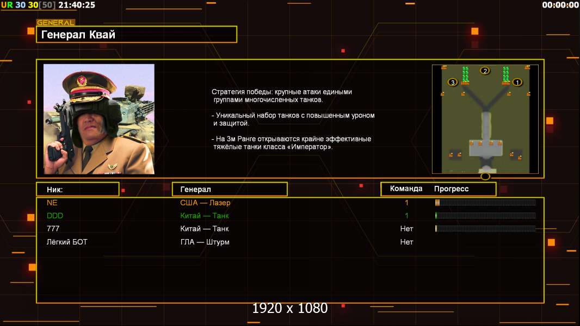Click 777's 'Китай — Танк' general entry

205,229
